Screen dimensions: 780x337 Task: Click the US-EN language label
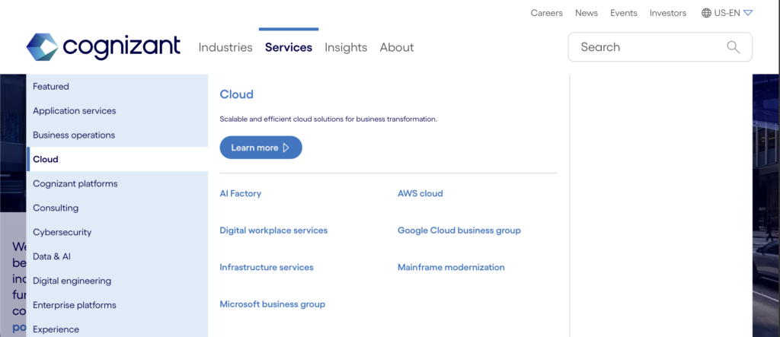click(727, 13)
